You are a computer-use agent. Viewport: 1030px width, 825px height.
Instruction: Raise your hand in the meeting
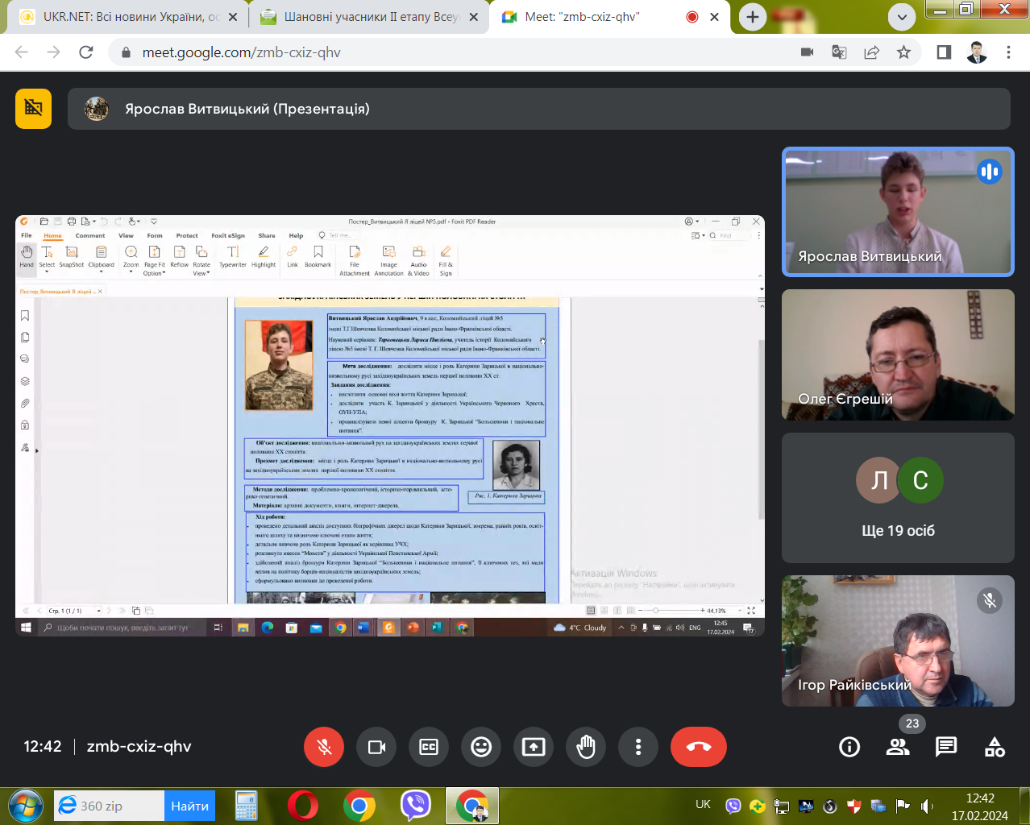pos(586,747)
